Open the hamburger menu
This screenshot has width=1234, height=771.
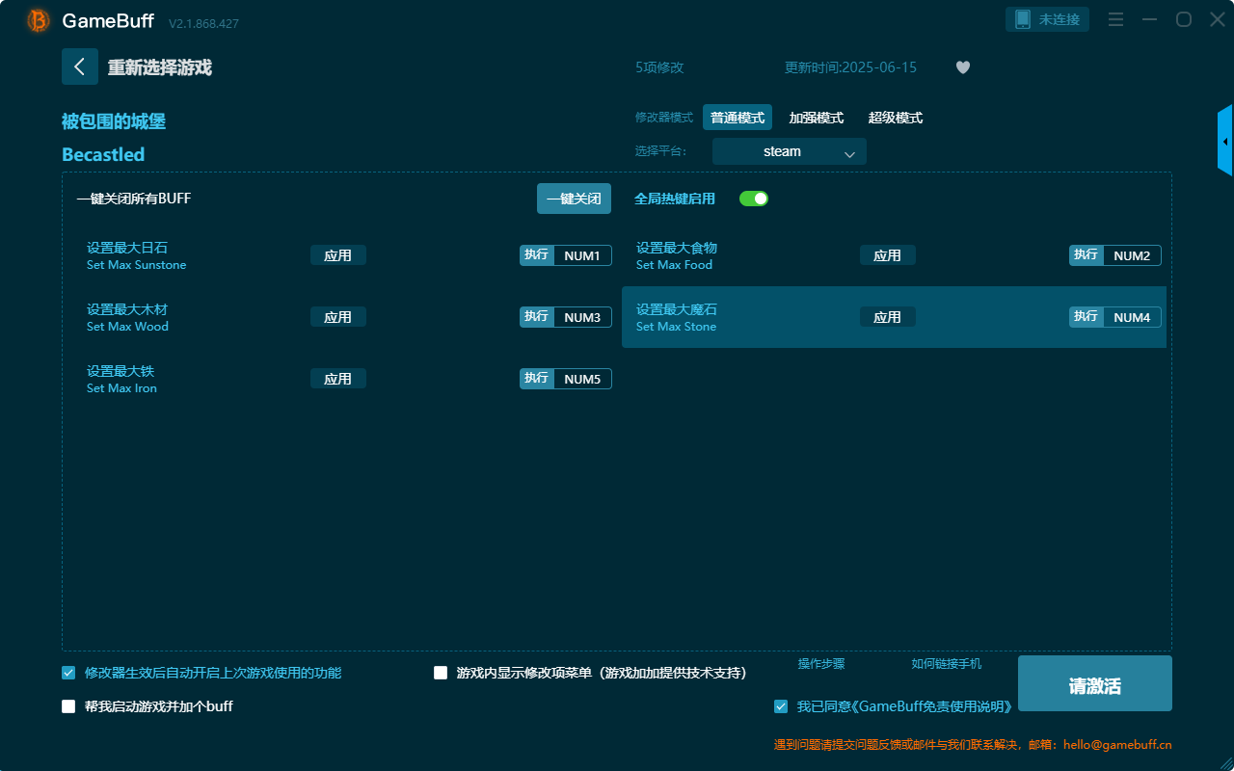[x=1114, y=18]
